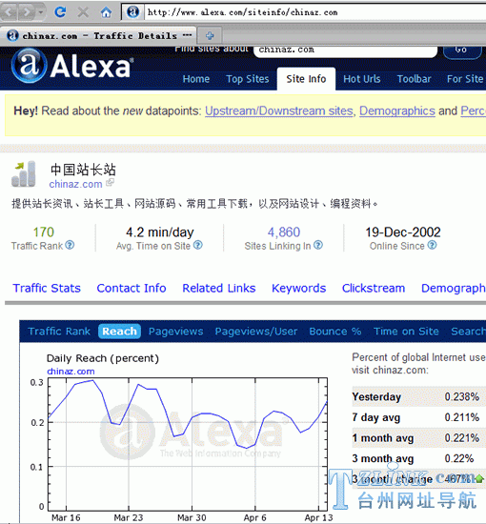Select the Reach chart tab

[x=119, y=332]
